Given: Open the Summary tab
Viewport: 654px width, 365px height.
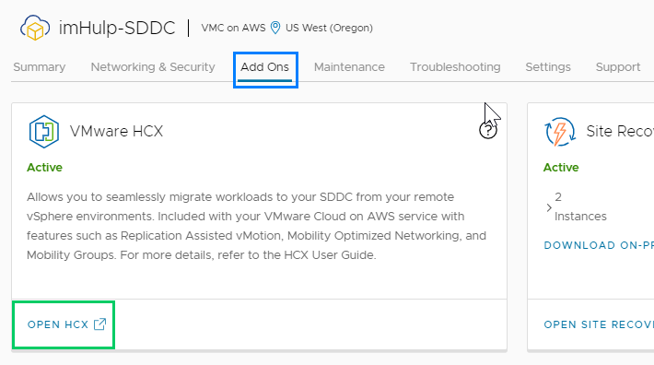Looking at the screenshot, I should (x=40, y=67).
